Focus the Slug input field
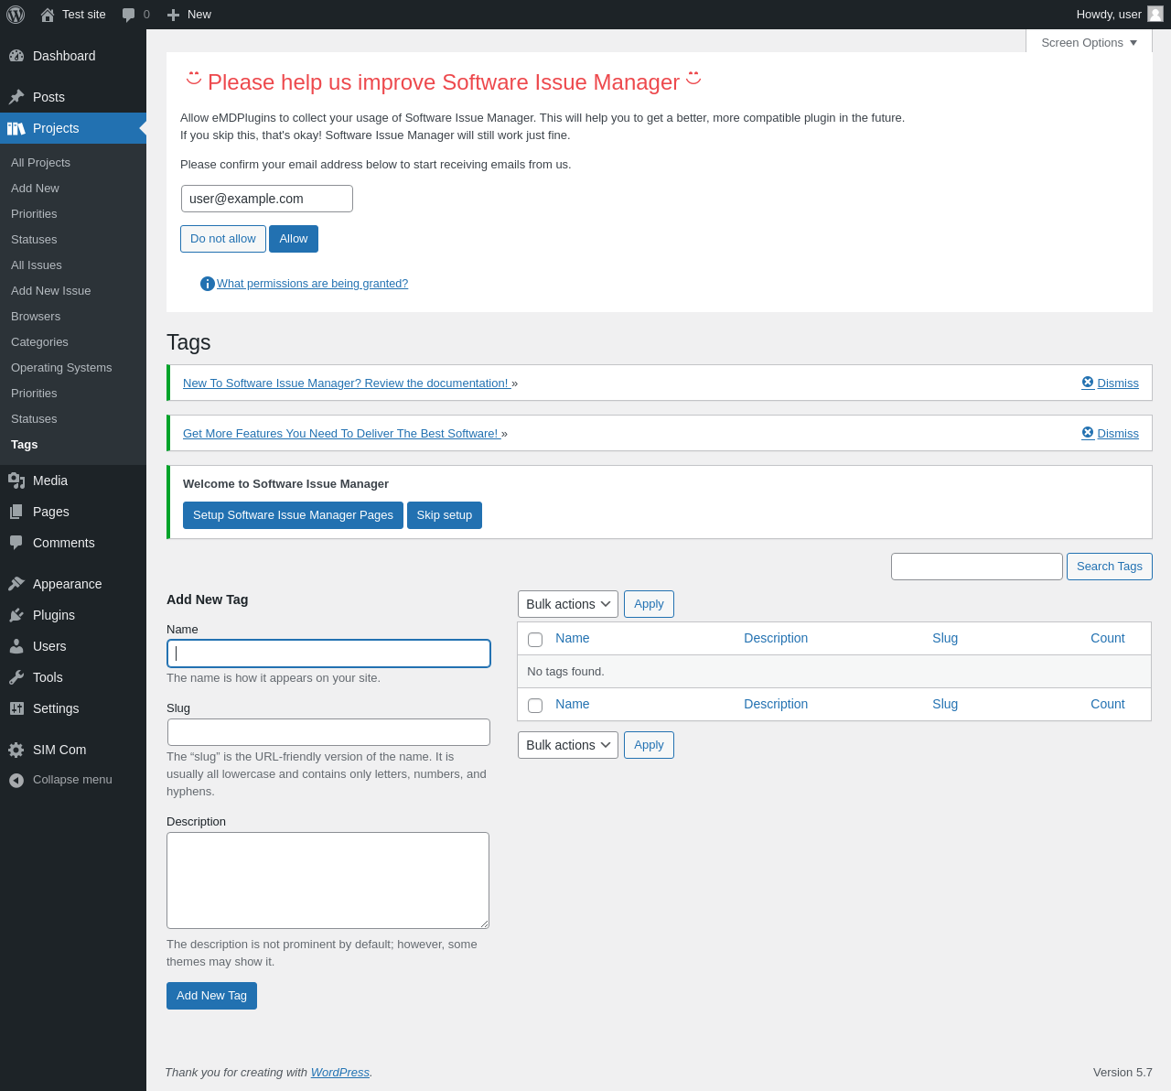This screenshot has height=1091, width=1171. click(x=328, y=732)
